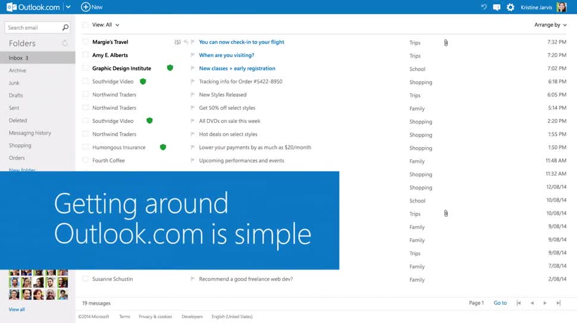Open the Deleted folder
577x323 pixels.
18,120
